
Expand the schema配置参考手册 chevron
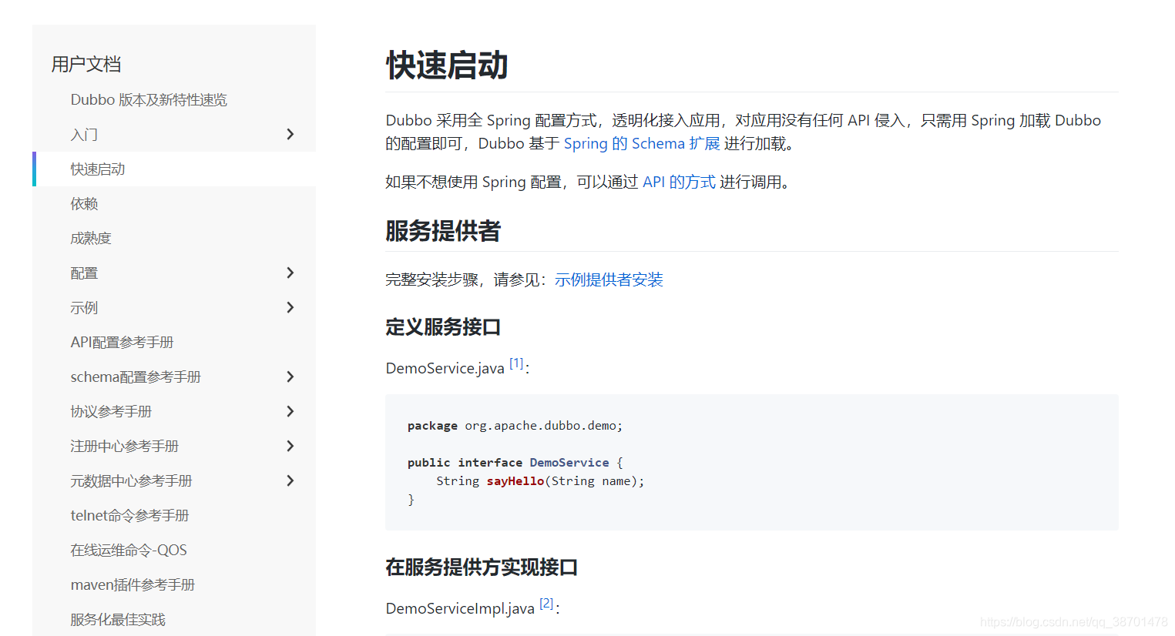tap(290, 377)
